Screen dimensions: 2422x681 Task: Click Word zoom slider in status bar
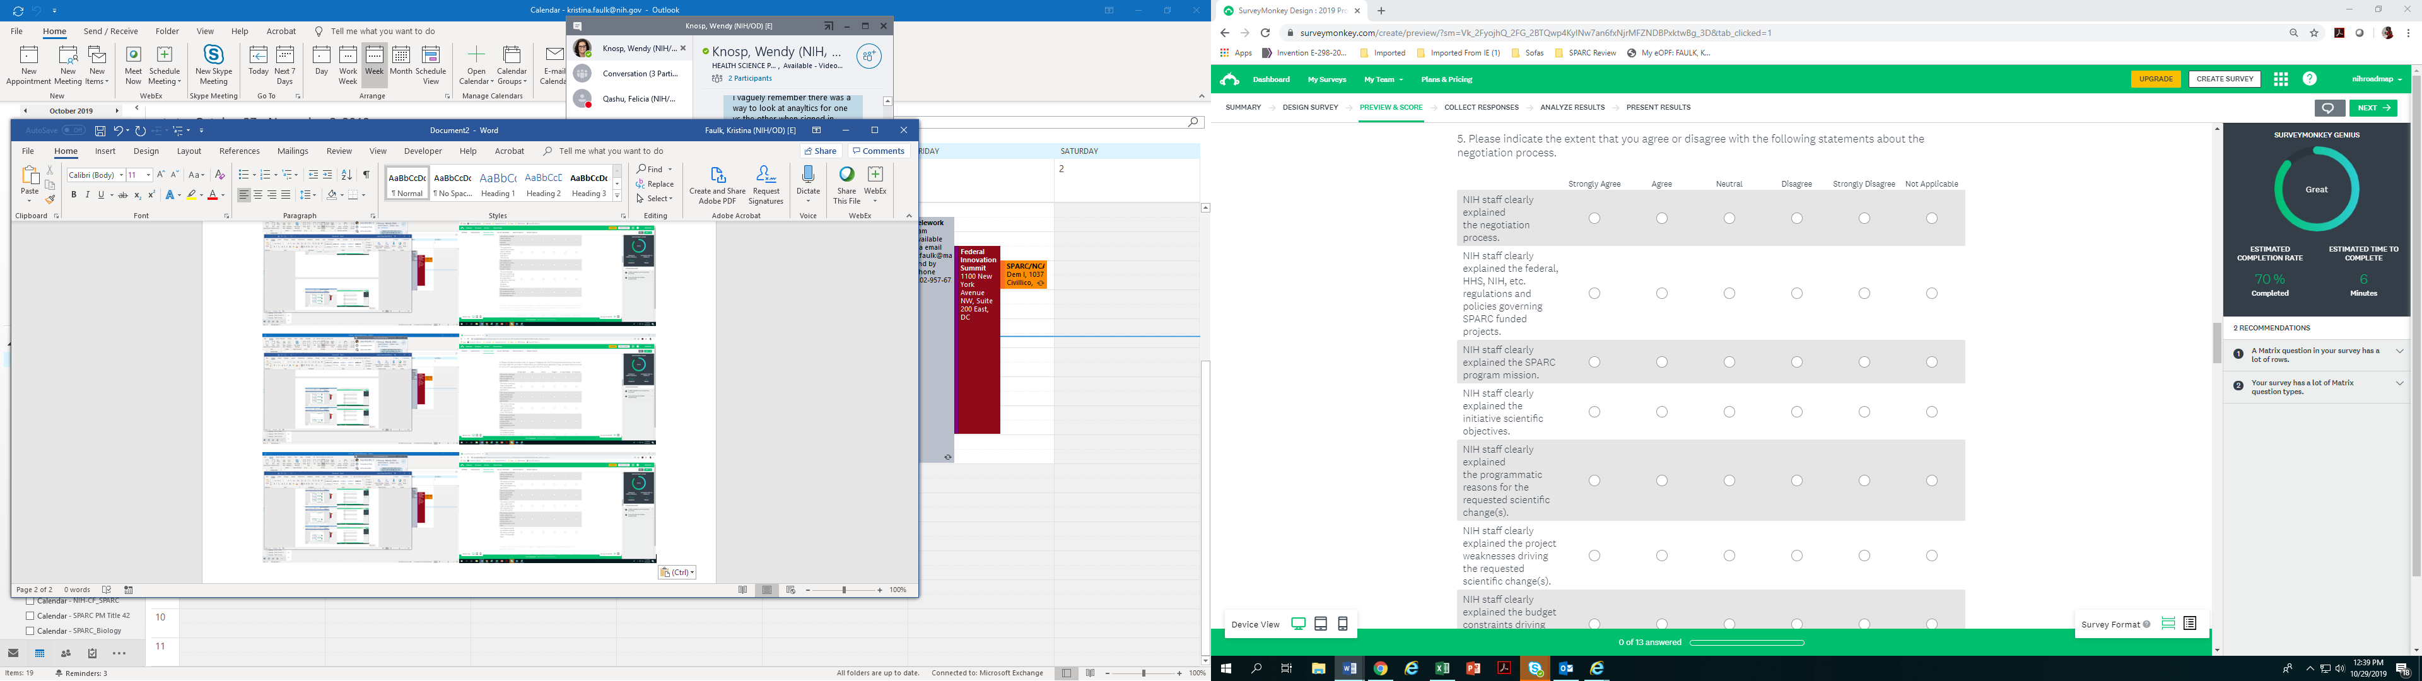843,590
